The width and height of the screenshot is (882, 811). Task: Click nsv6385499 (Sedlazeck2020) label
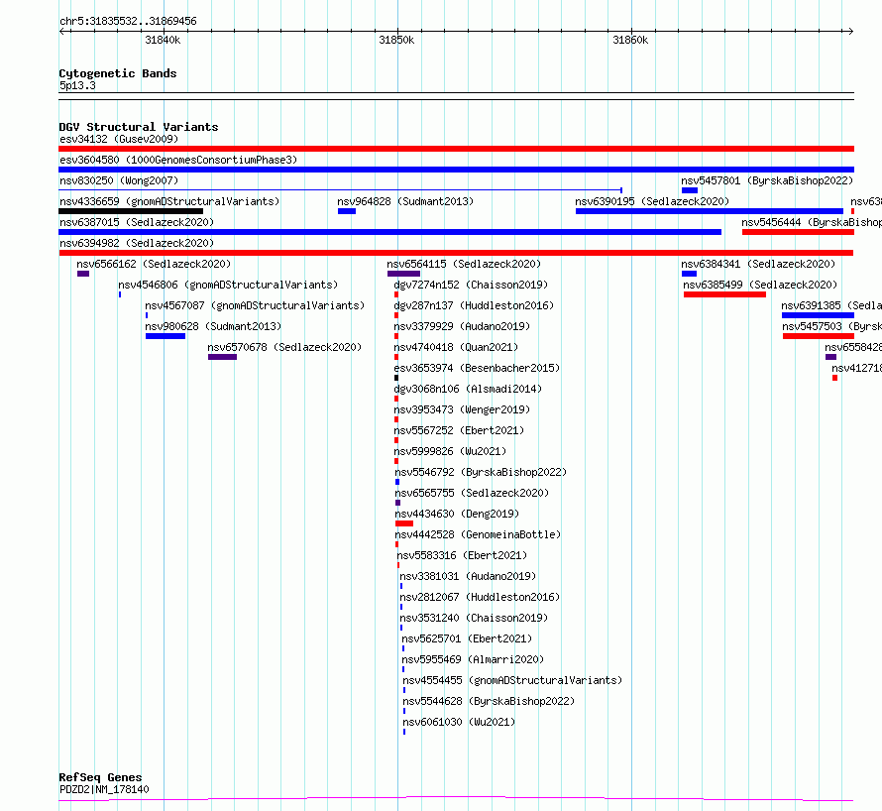tap(760, 285)
